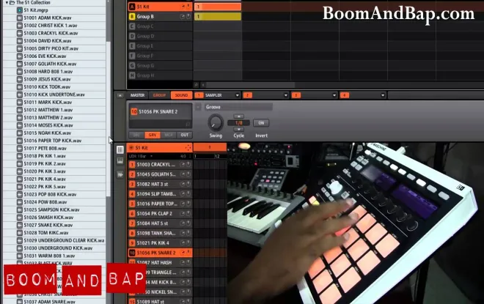
Task: Toggle the Invert ON button
Action: coord(261,123)
